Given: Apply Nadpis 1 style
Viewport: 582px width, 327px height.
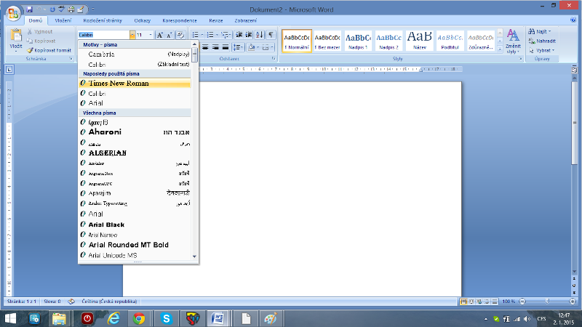Looking at the screenshot, I should [358, 41].
